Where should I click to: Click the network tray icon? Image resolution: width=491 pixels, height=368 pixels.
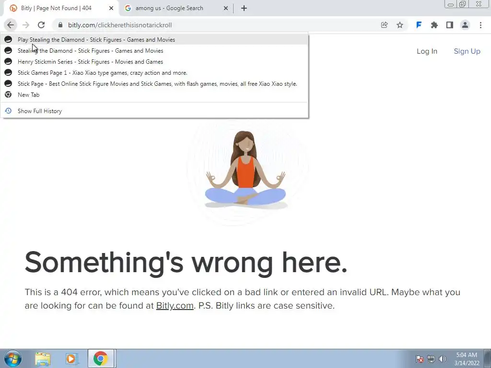point(431,359)
